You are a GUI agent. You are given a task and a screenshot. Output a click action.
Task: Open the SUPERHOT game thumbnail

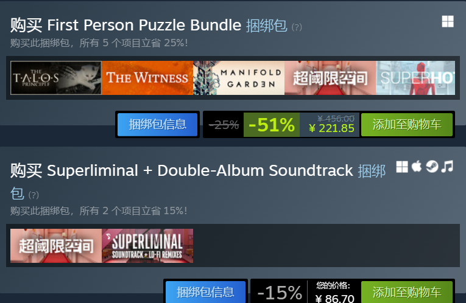point(415,78)
